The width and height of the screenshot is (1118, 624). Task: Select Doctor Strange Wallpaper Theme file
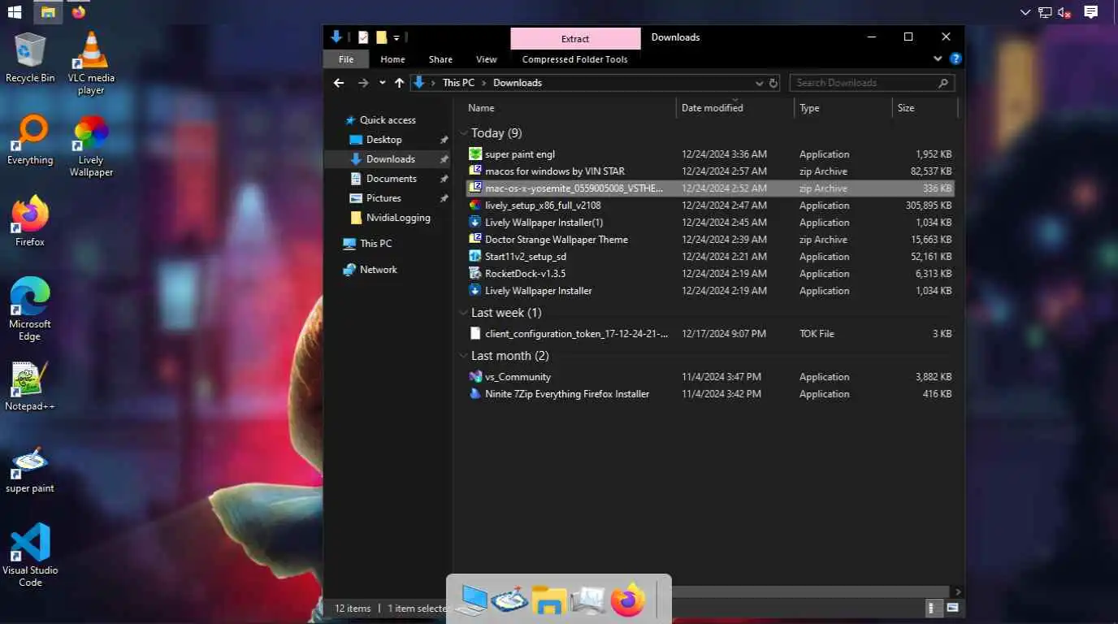tap(710, 240)
